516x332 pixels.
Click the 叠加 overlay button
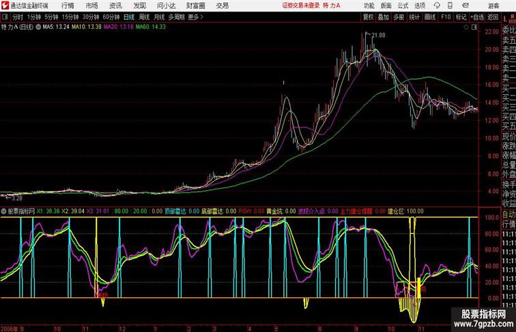click(383, 17)
